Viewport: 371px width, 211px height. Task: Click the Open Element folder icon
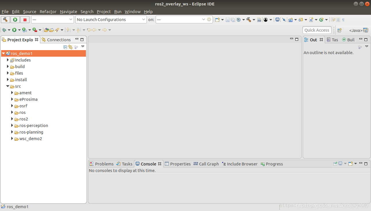(x=47, y=30)
